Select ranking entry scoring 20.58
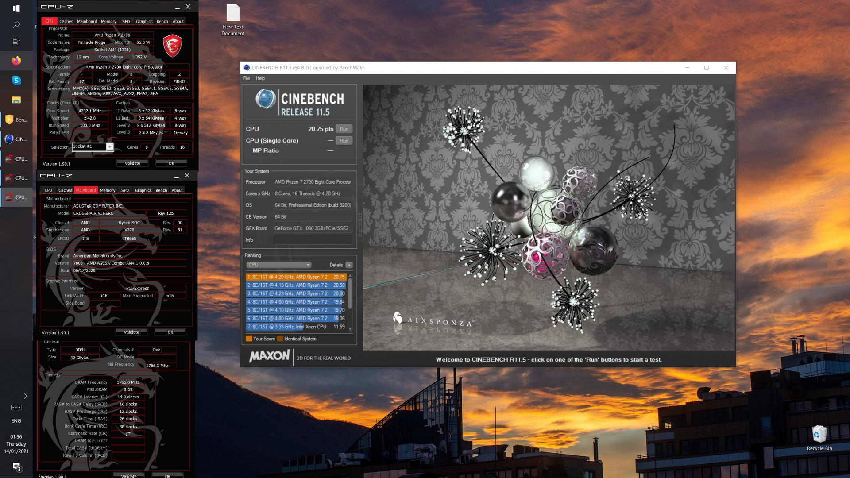The image size is (850, 478). [x=296, y=285]
